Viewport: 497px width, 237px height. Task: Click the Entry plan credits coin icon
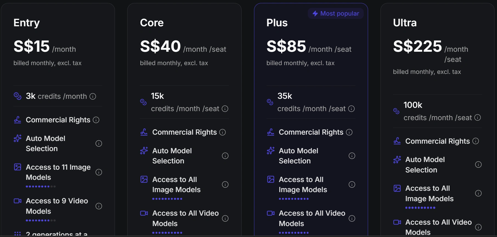[18, 96]
